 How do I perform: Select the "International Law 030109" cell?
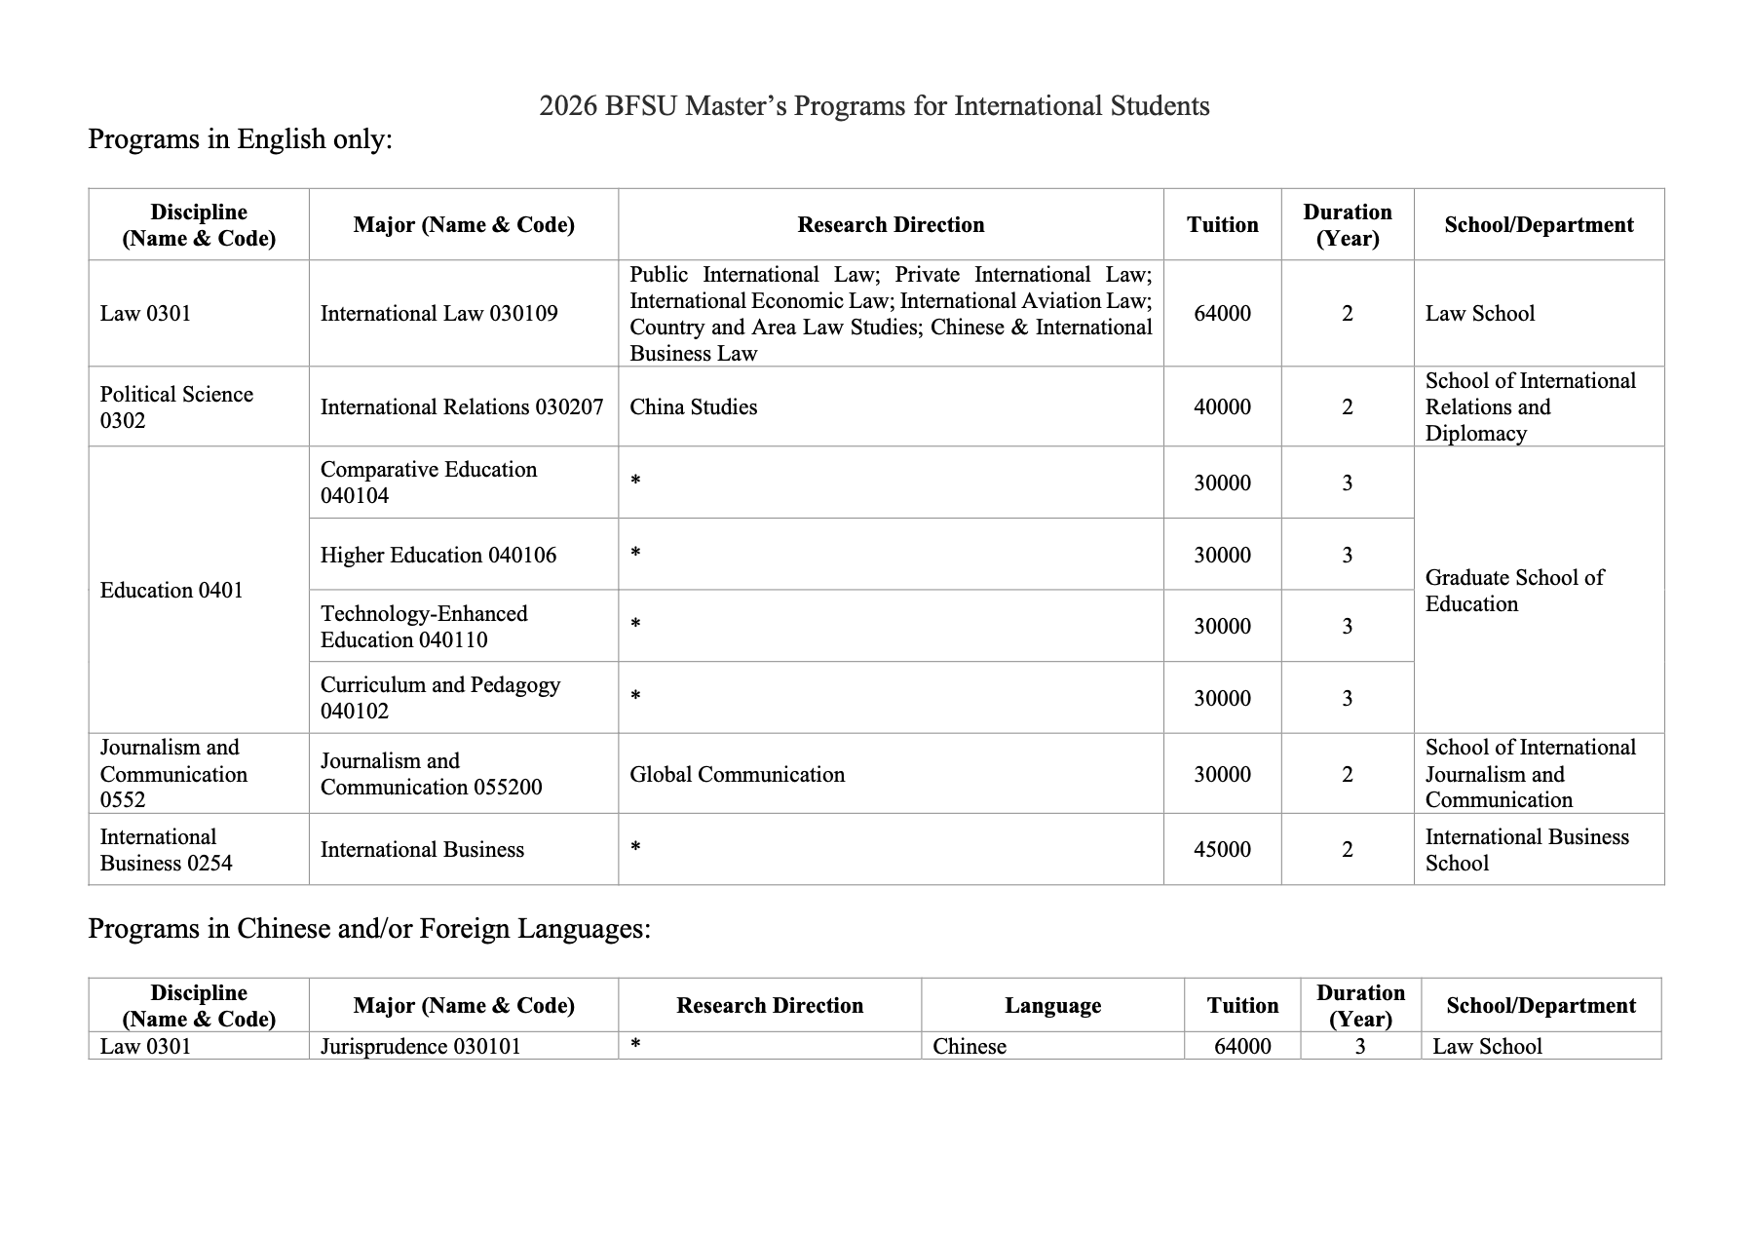click(x=438, y=313)
